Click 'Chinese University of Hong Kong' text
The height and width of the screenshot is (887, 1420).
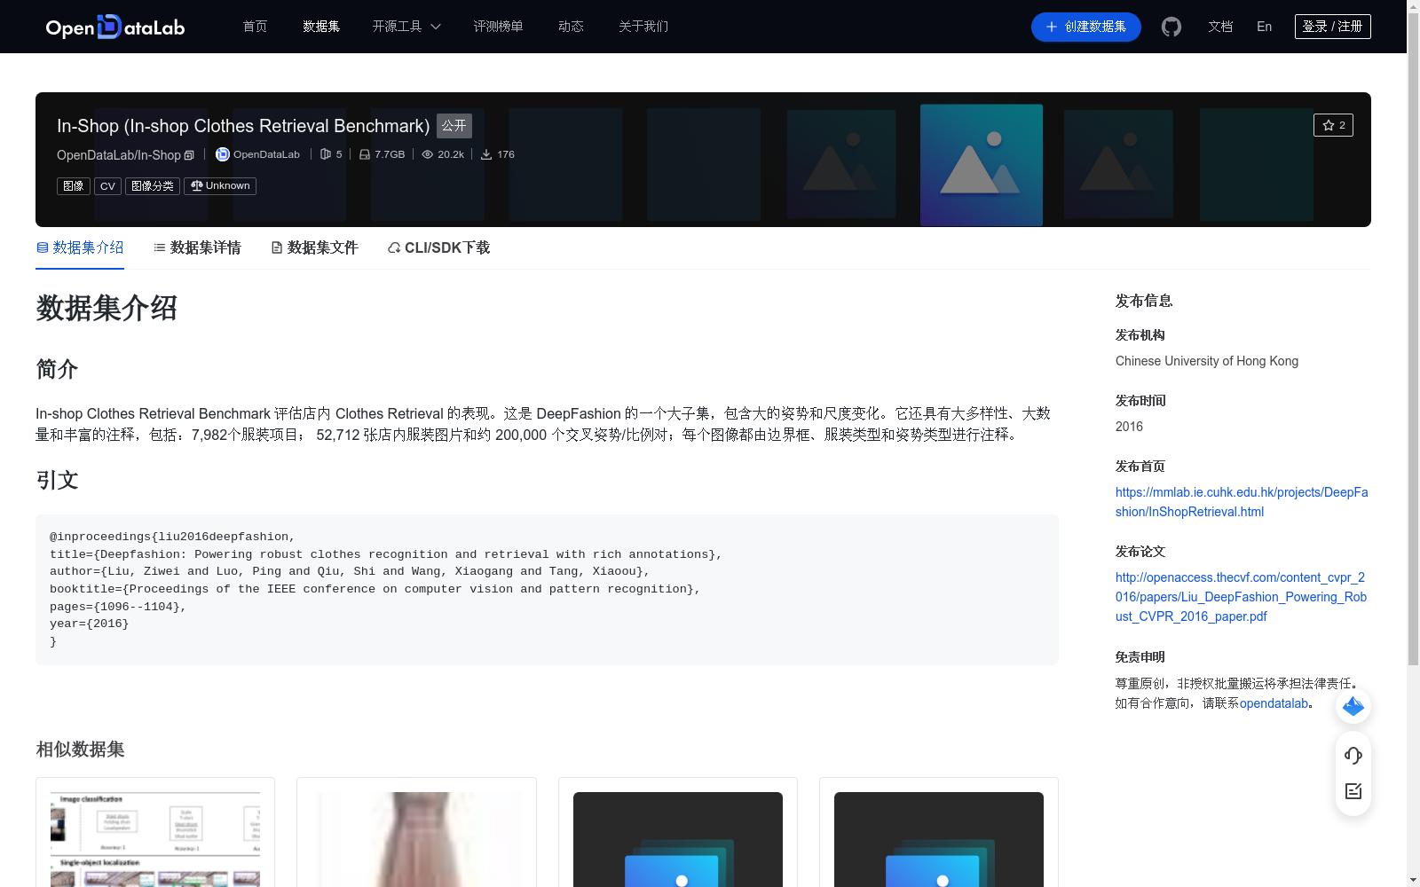point(1207,361)
